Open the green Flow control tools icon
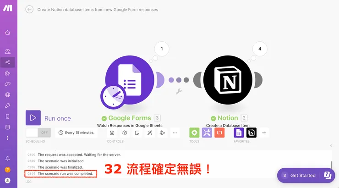The image size is (339, 188). pyautogui.click(x=194, y=133)
